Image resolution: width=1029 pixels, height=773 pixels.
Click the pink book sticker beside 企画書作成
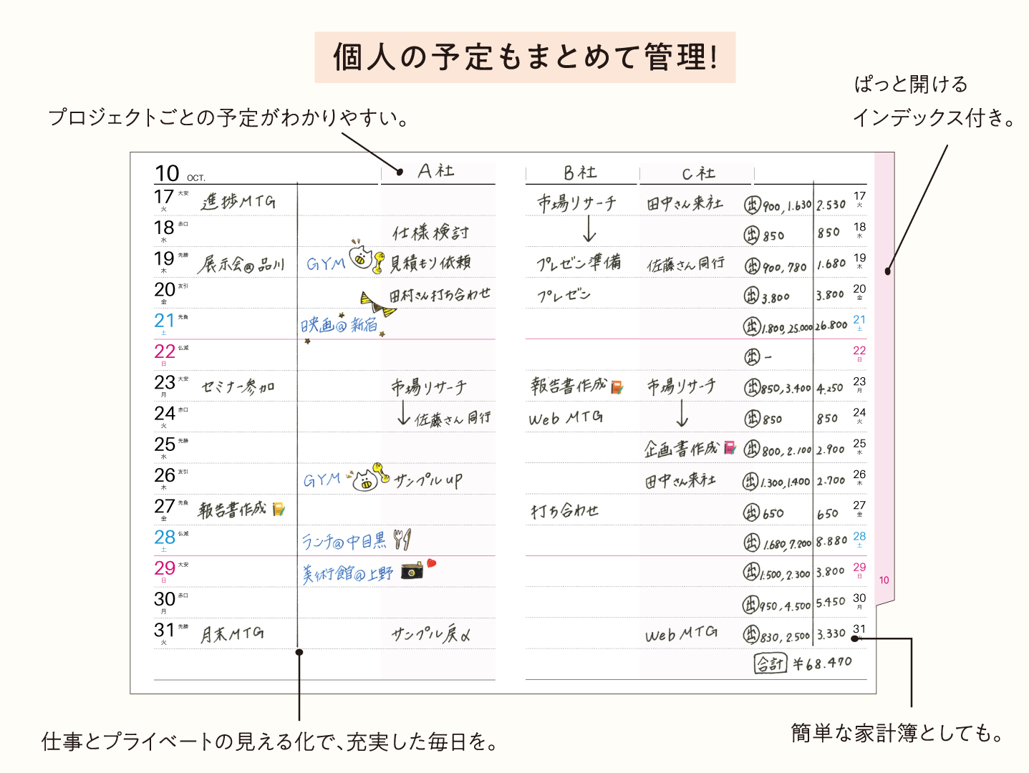click(730, 447)
